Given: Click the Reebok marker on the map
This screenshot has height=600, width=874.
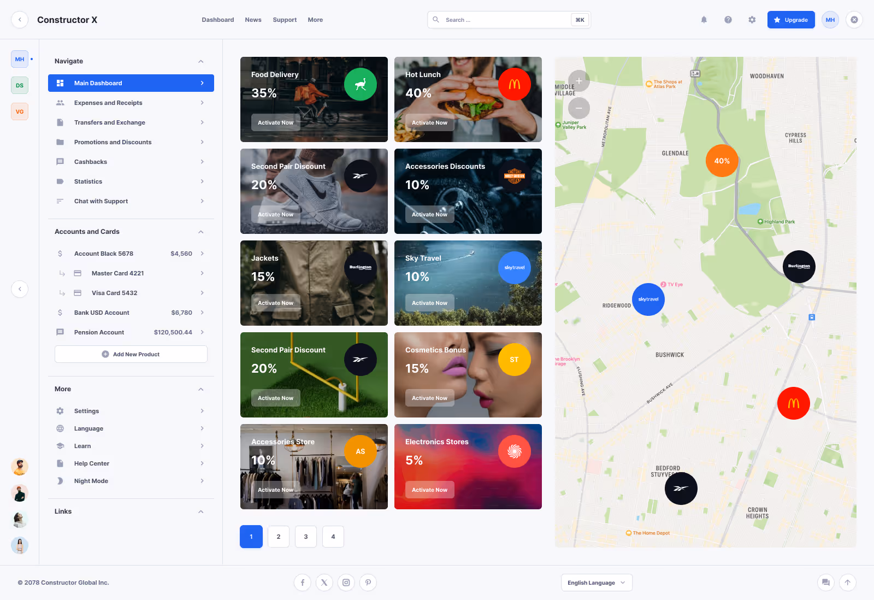Looking at the screenshot, I should point(681,489).
